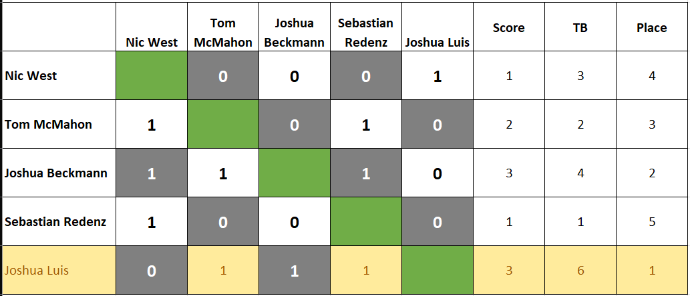Image resolution: width=690 pixels, height=296 pixels.
Task: Select the Score column header cell
Action: [509, 27]
